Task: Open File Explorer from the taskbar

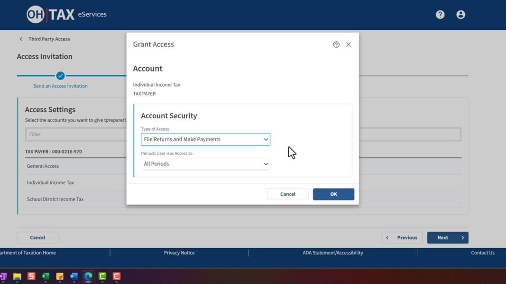Action: tap(17, 276)
